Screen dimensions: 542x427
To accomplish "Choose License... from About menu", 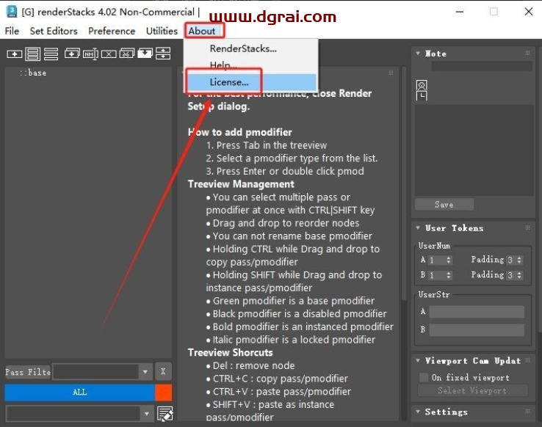I will [x=250, y=82].
